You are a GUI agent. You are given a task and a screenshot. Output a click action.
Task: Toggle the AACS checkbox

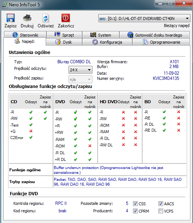161,204
